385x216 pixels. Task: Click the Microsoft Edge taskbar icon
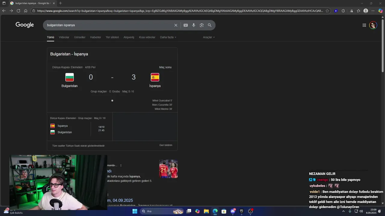(215, 211)
